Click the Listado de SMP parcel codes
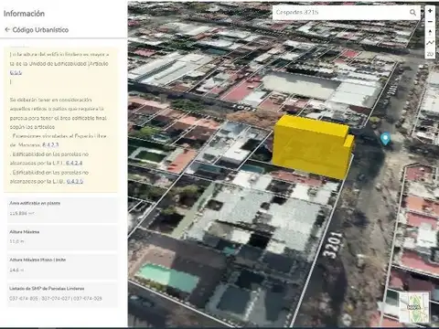Viewport: 439px width, 329px height. pyautogui.click(x=56, y=299)
